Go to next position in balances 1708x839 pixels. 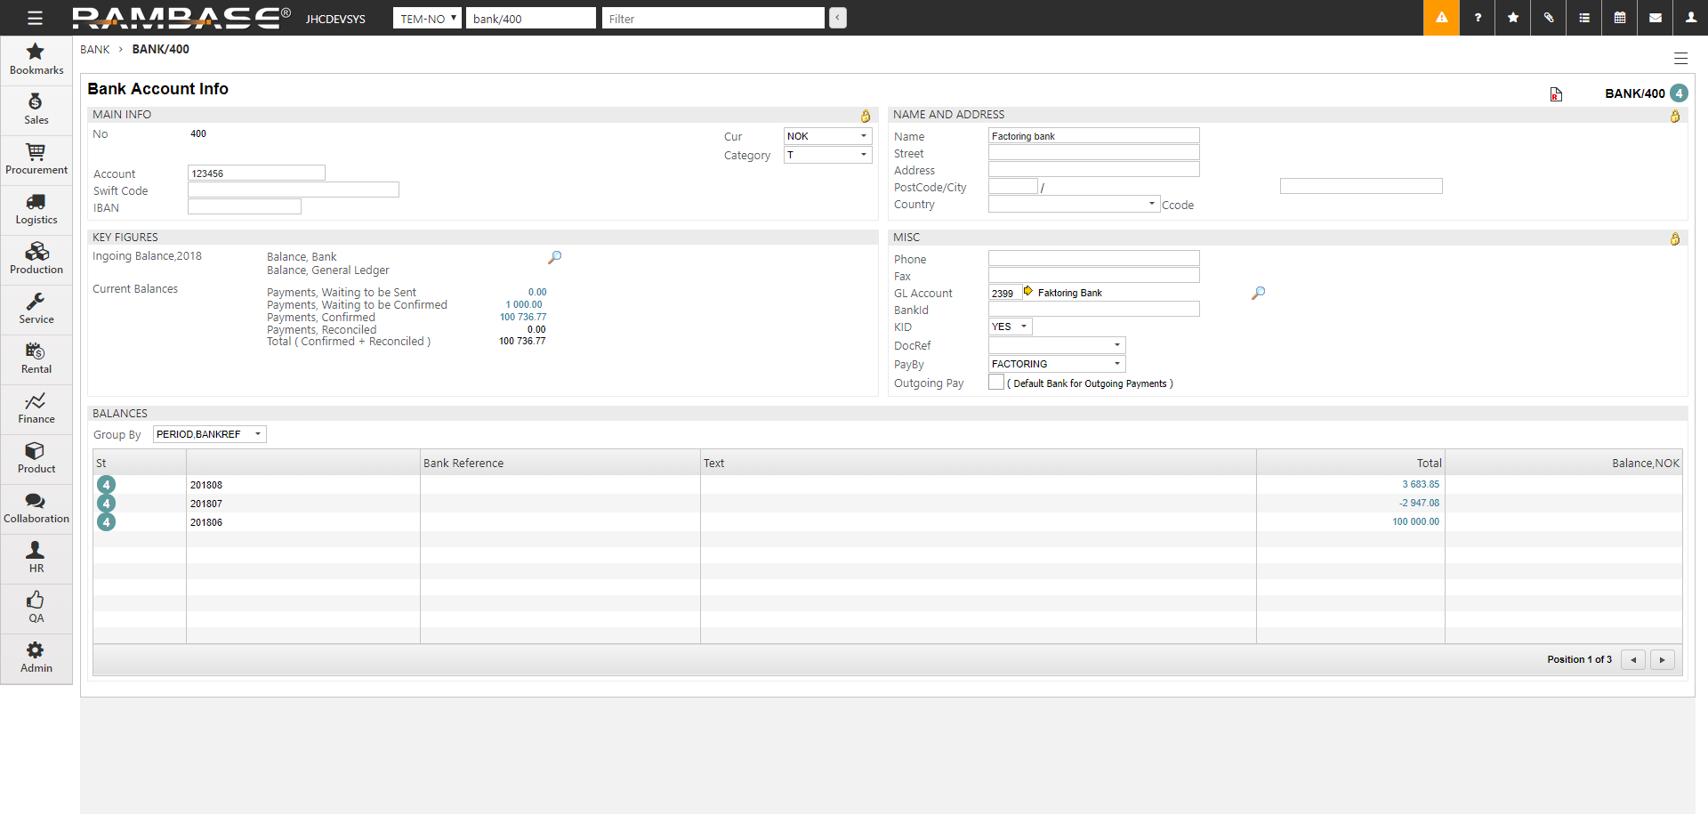(x=1662, y=660)
